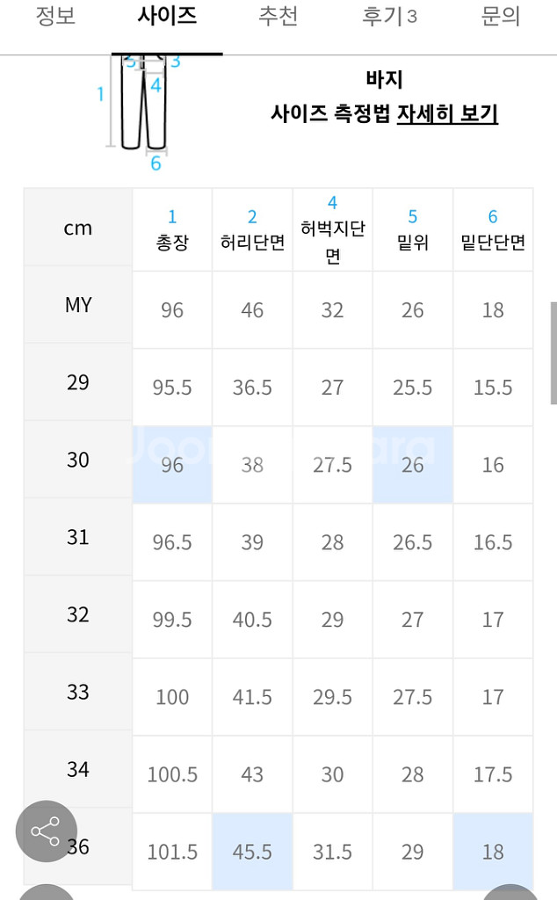Tap the share icon button
The height and width of the screenshot is (900, 557).
click(x=46, y=831)
